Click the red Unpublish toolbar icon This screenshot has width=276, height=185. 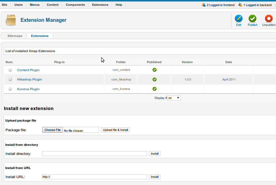(269, 19)
